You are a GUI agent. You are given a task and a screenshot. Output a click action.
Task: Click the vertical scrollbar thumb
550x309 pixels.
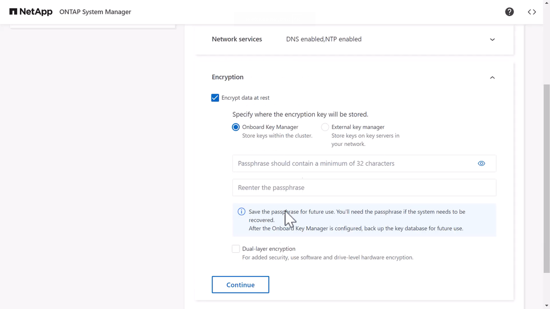pos(546,176)
